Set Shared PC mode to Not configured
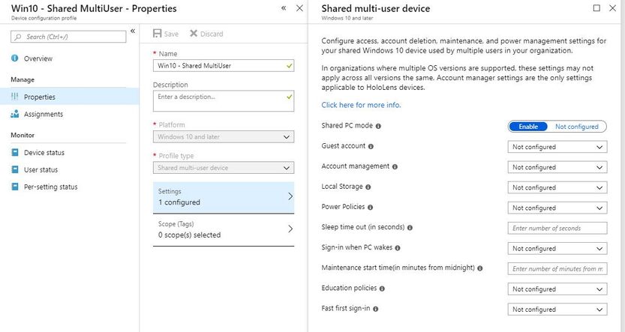This screenshot has height=332, width=625. 576,127
